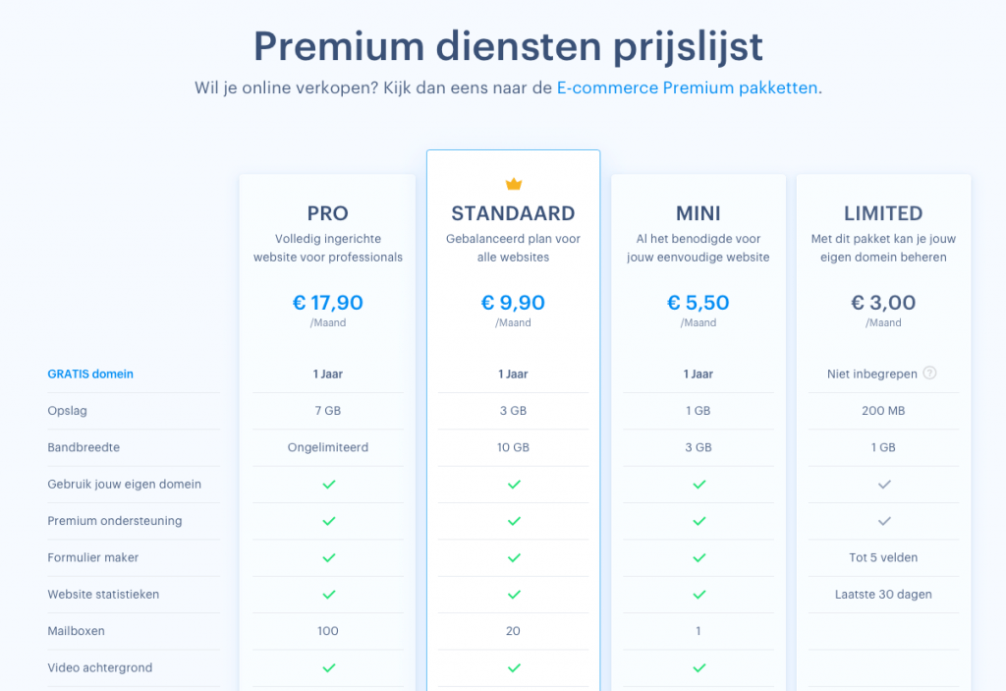Select the checkmark for 'Premium ondersteuning' under MINI
The height and width of the screenshot is (691, 1006).
(x=699, y=521)
